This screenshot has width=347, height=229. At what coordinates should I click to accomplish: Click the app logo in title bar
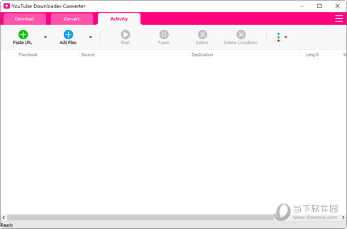tap(6, 6)
